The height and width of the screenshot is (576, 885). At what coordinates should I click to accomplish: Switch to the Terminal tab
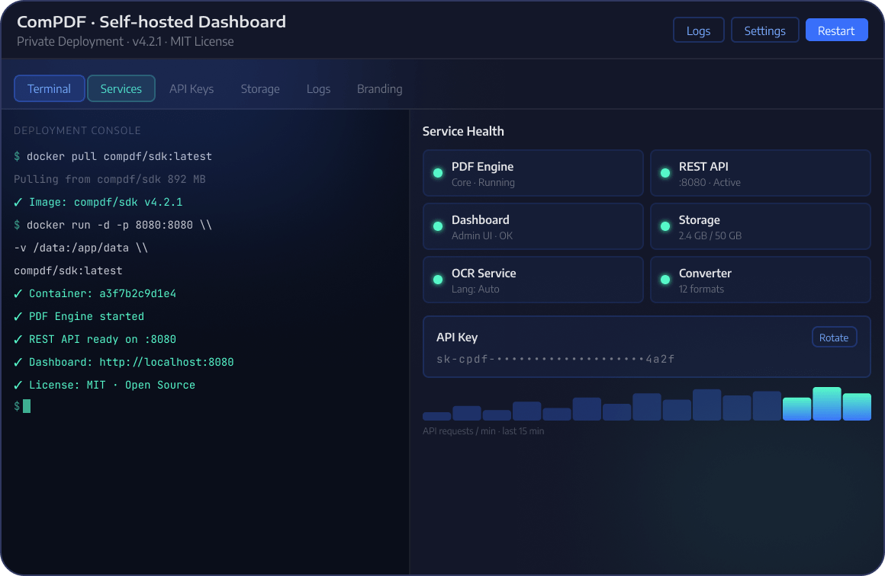[x=49, y=88]
